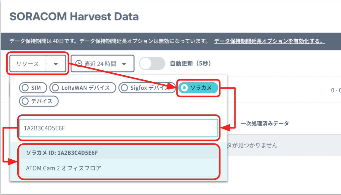Screen dimensions: 341x195
Task: Click the 一次処理済みデータ column header
Action: click(265, 123)
